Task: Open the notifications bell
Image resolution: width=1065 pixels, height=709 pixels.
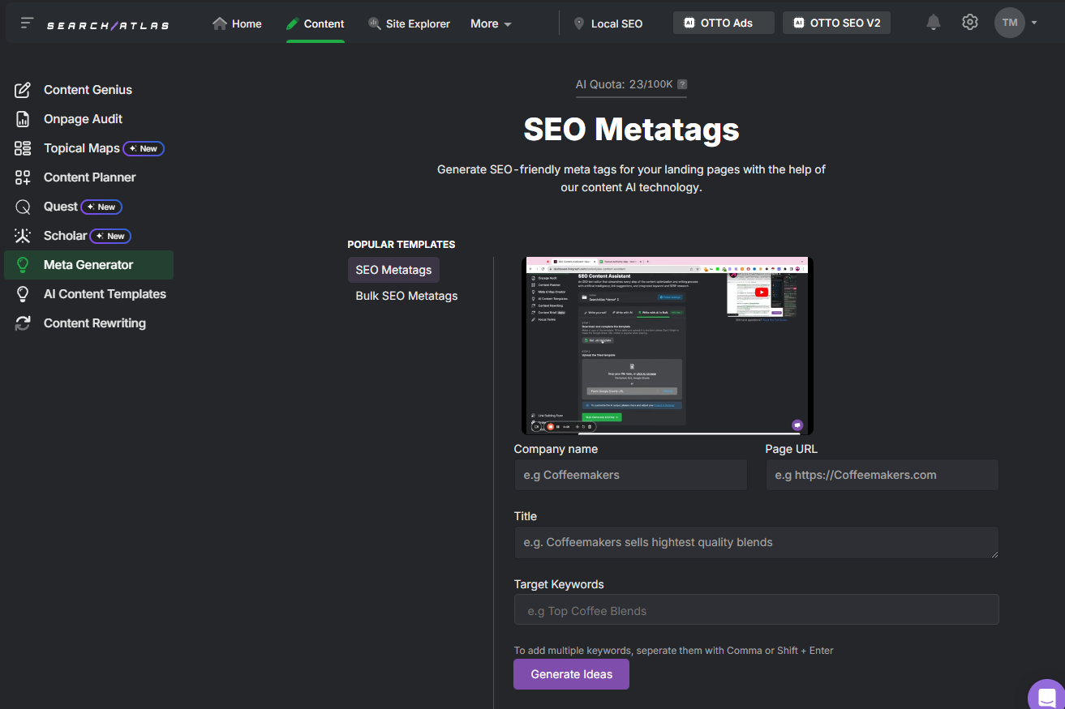Action: [x=933, y=22]
